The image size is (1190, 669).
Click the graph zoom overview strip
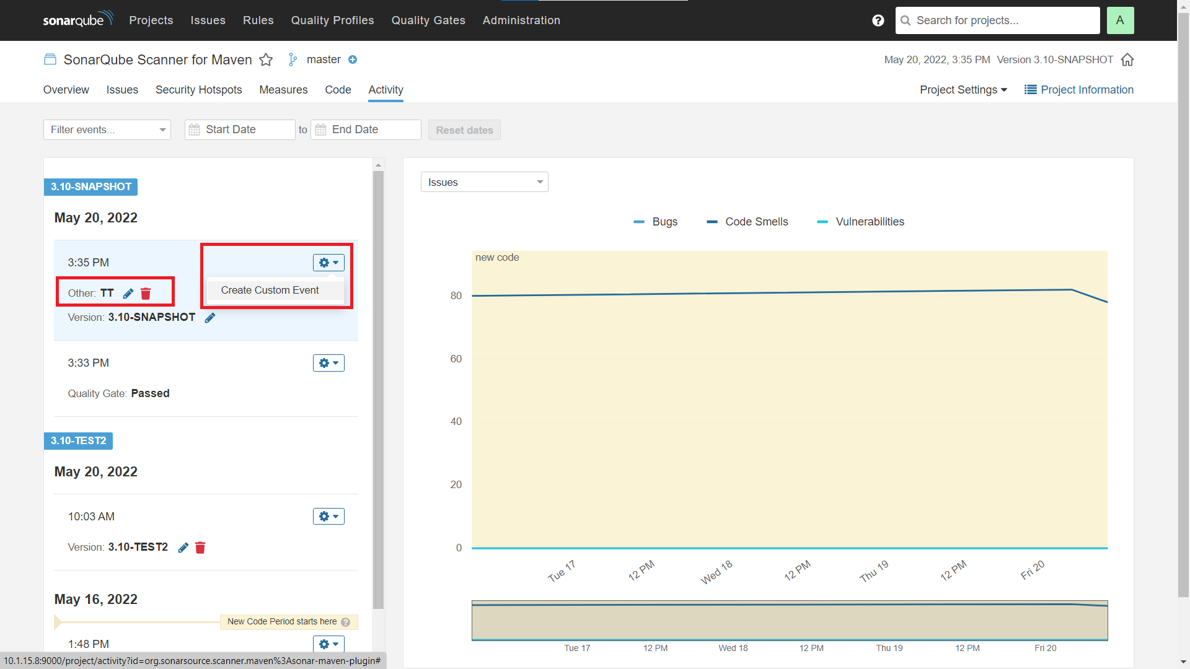pyautogui.click(x=790, y=621)
